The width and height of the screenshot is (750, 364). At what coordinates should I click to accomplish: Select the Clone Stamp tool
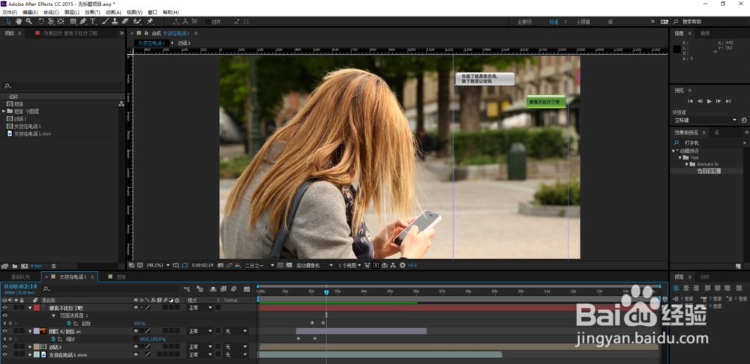115,22
